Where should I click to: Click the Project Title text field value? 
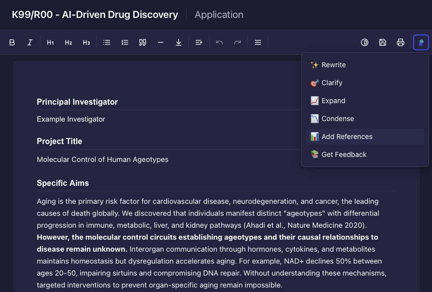(x=103, y=159)
